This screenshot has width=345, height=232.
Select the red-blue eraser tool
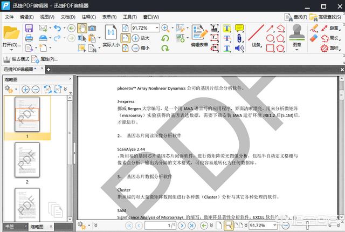pos(314,38)
